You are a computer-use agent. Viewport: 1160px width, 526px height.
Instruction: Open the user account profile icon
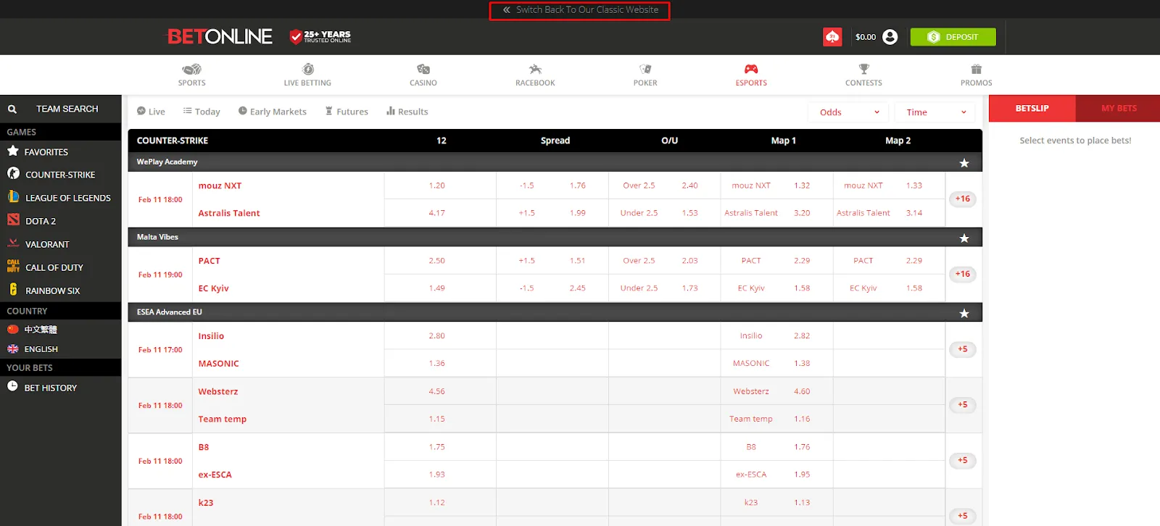[x=890, y=37]
